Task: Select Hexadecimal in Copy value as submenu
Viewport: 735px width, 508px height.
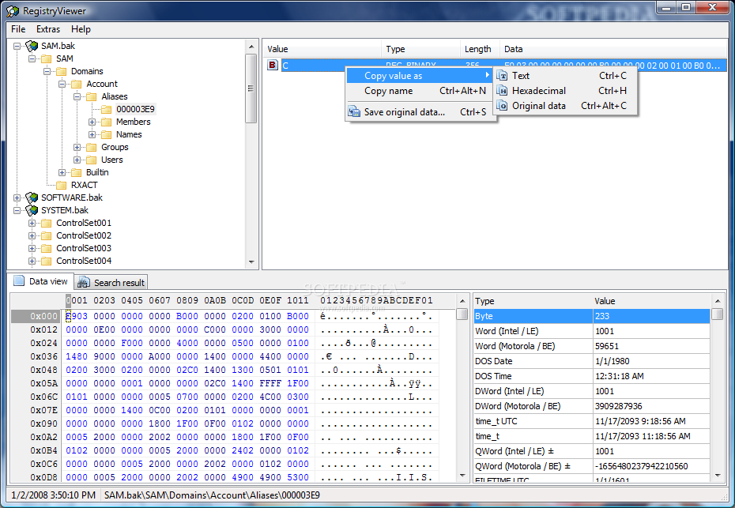Action: click(565, 91)
